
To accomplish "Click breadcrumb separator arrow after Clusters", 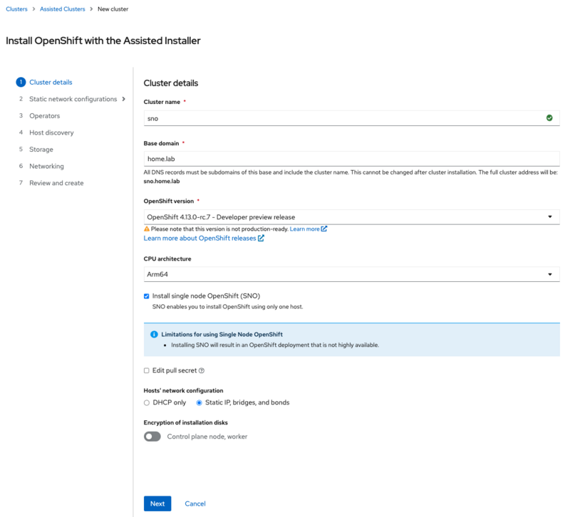I will pyautogui.click(x=33, y=9).
